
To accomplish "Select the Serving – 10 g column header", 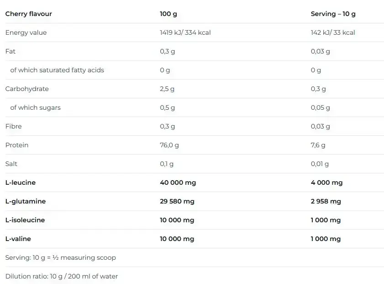I will 333,14.
